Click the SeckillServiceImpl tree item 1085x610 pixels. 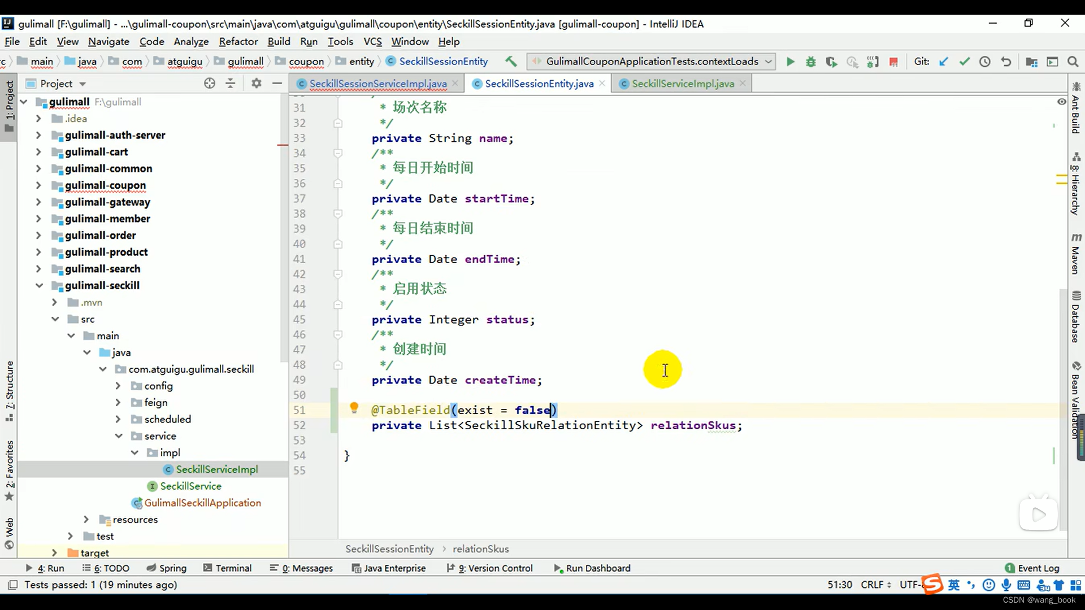point(217,469)
